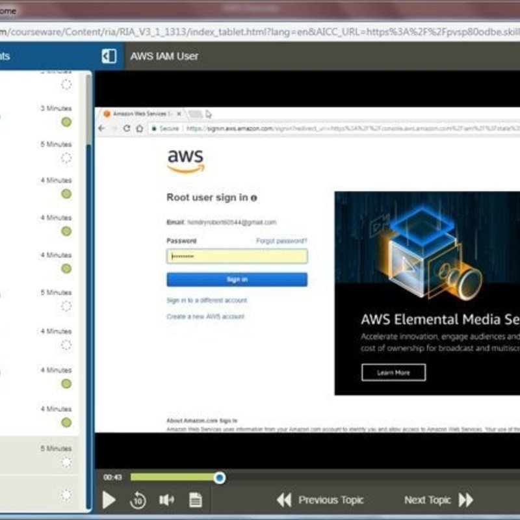Click the browser forward arrow in the video
This screenshot has width=520, height=520.
pos(114,128)
